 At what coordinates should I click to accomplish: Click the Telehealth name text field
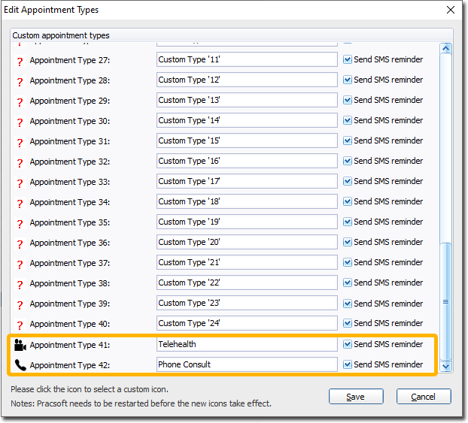click(246, 344)
